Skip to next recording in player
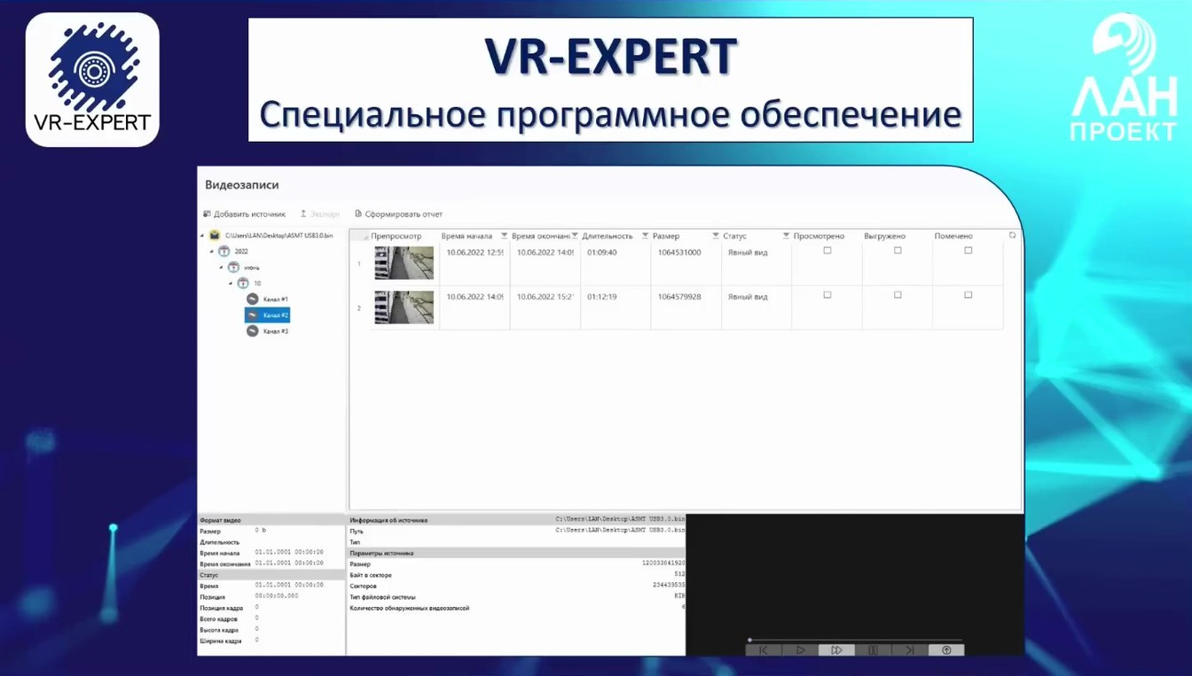 (x=909, y=650)
